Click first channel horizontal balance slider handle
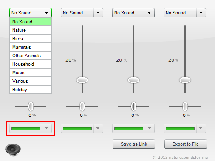 31,106
